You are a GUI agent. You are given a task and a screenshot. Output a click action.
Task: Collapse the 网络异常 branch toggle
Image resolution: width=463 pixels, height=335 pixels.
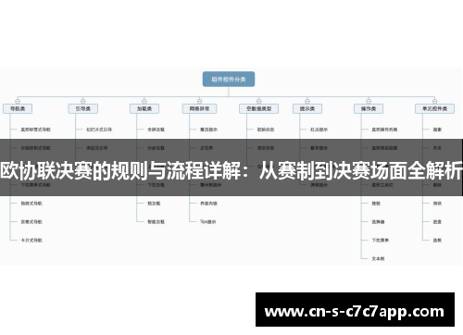[x=199, y=101]
